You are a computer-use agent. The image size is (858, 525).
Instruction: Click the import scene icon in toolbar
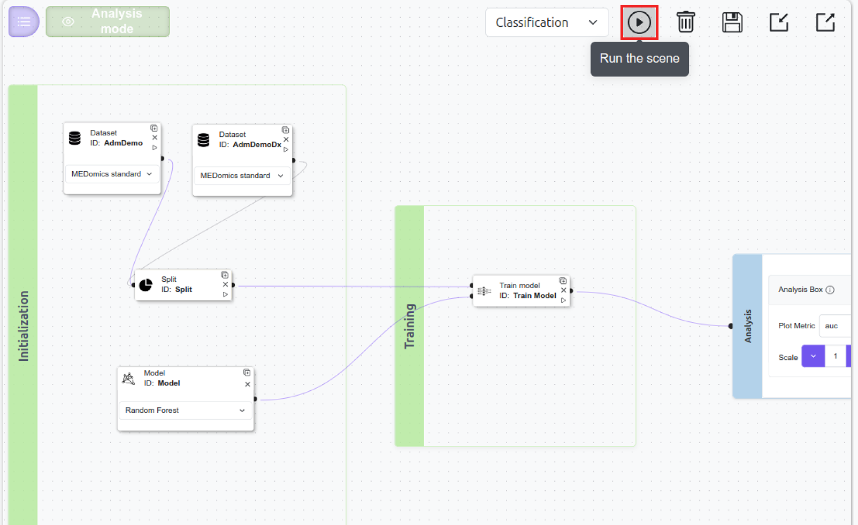click(x=778, y=22)
